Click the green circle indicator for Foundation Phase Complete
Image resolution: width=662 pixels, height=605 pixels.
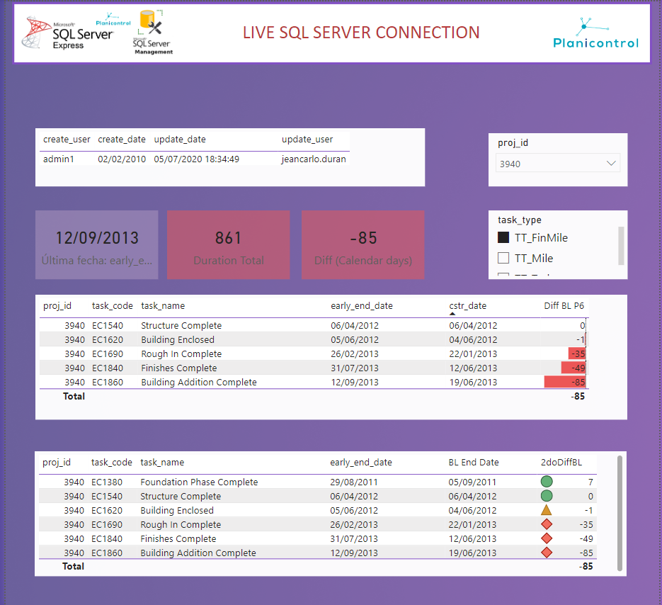(547, 482)
